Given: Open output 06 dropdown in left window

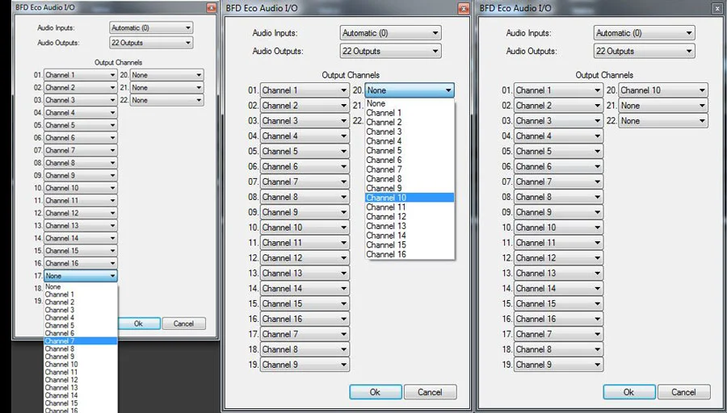Looking at the screenshot, I should (80, 137).
